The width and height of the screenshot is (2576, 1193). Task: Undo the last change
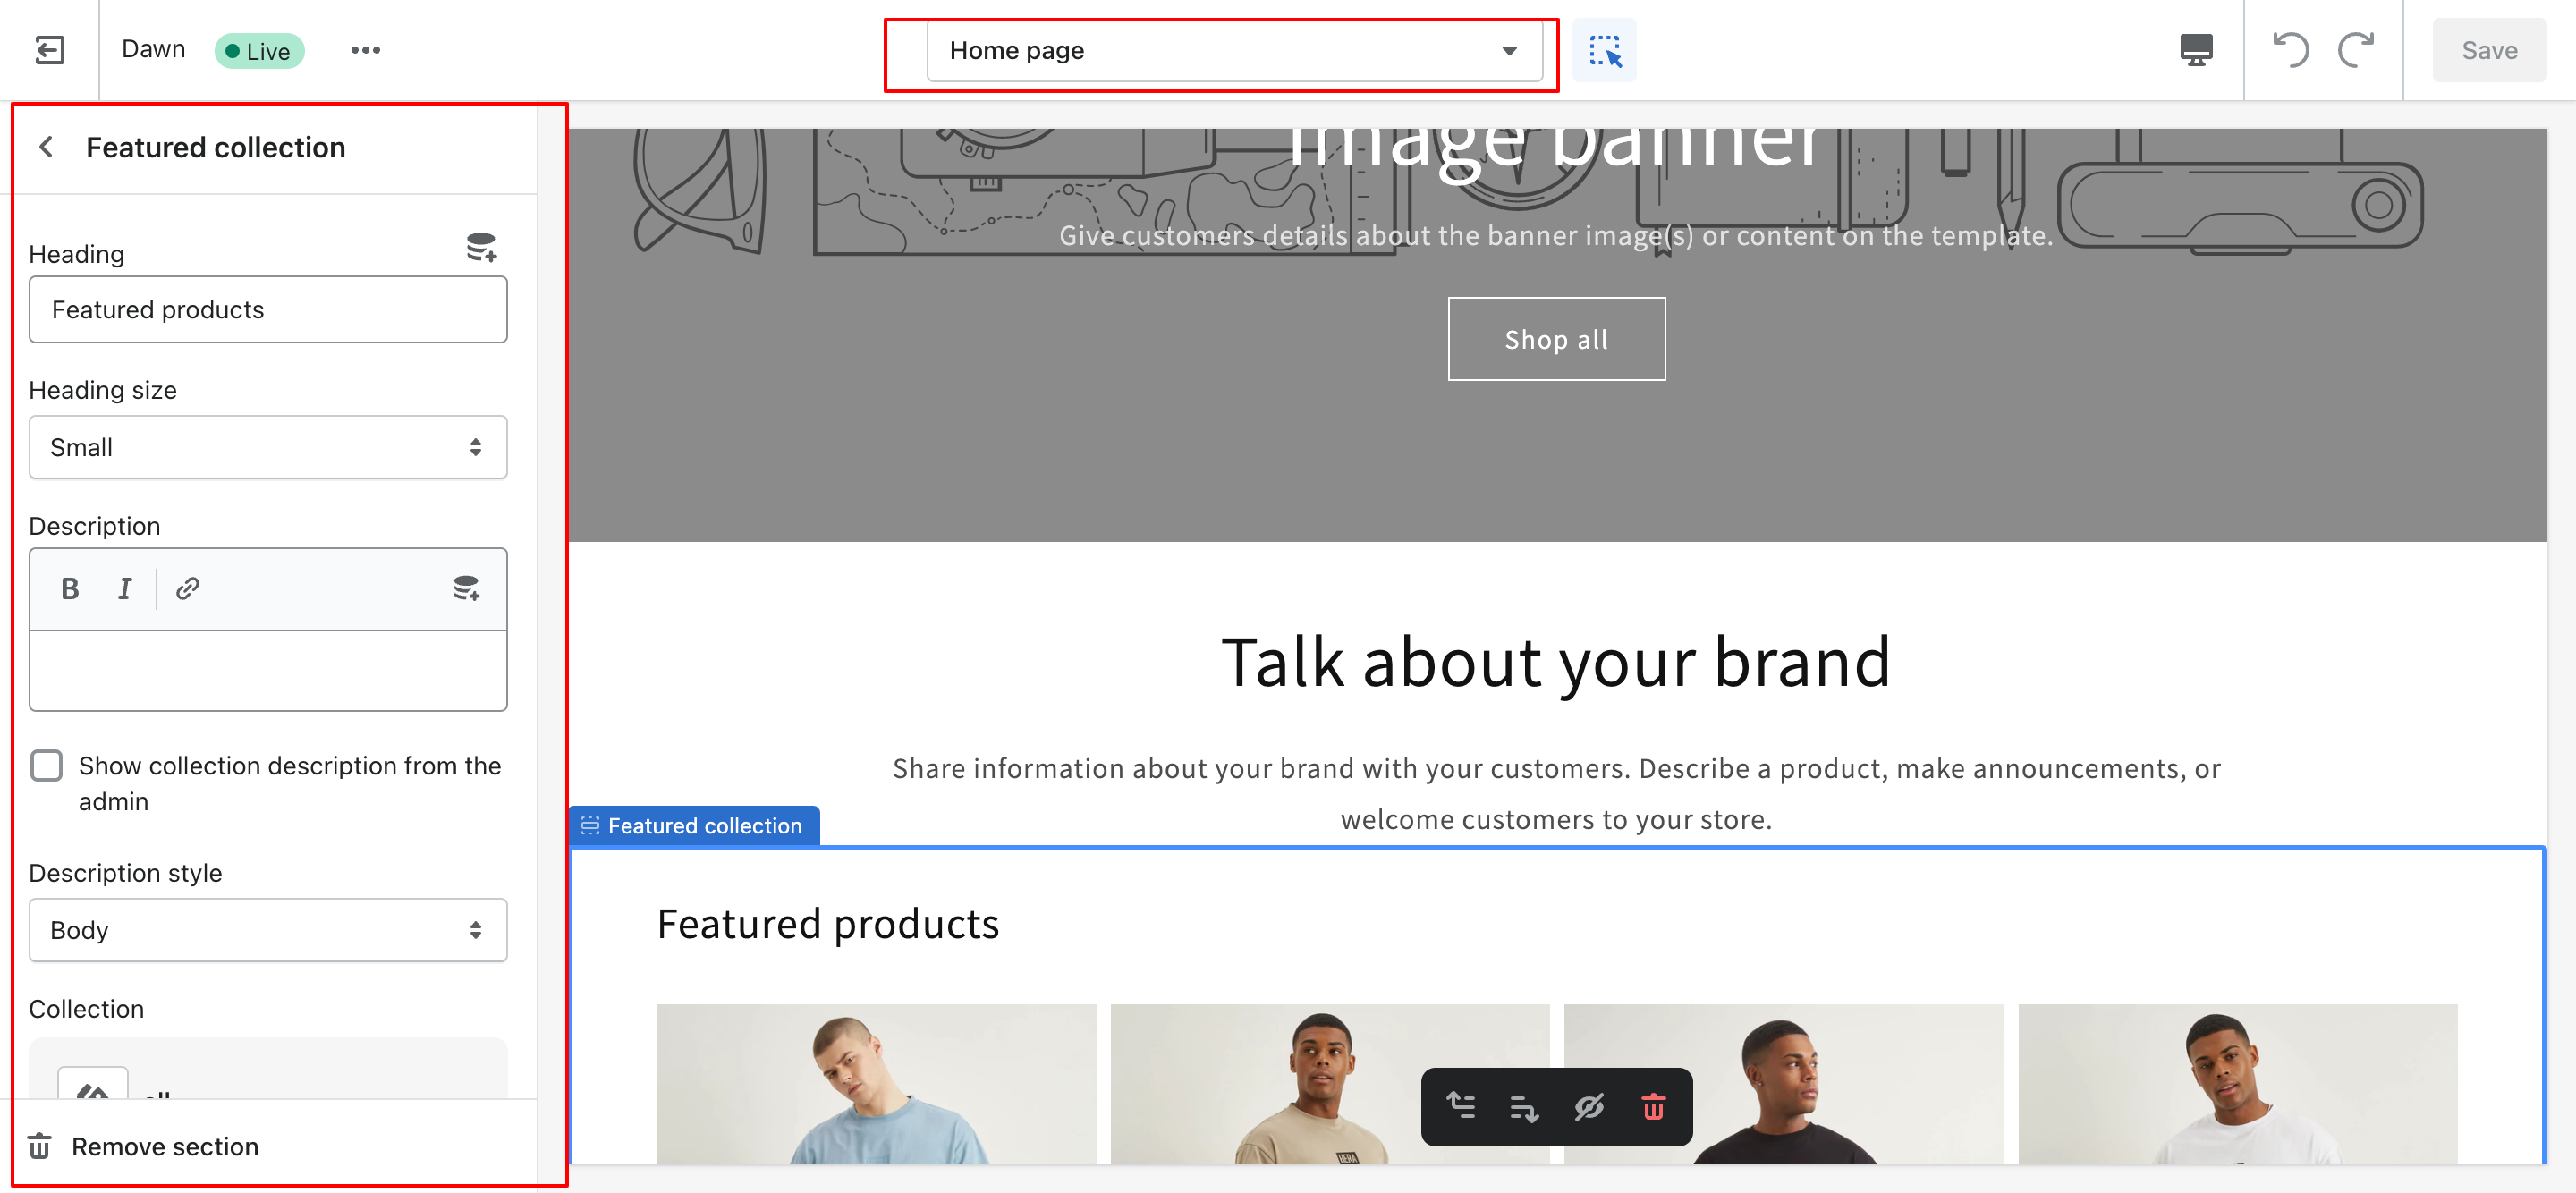coord(2290,49)
